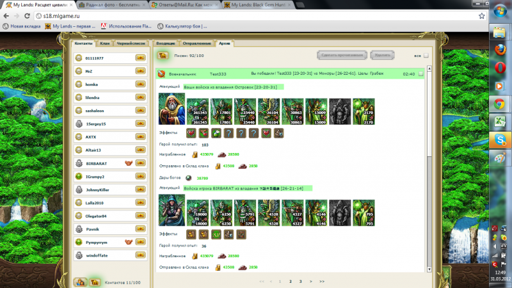Click the unit icon showing 2170
This screenshot has height=288, width=512.
pos(364,111)
